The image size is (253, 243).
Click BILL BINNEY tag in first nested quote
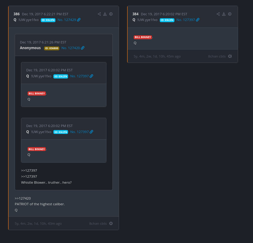click(x=37, y=93)
